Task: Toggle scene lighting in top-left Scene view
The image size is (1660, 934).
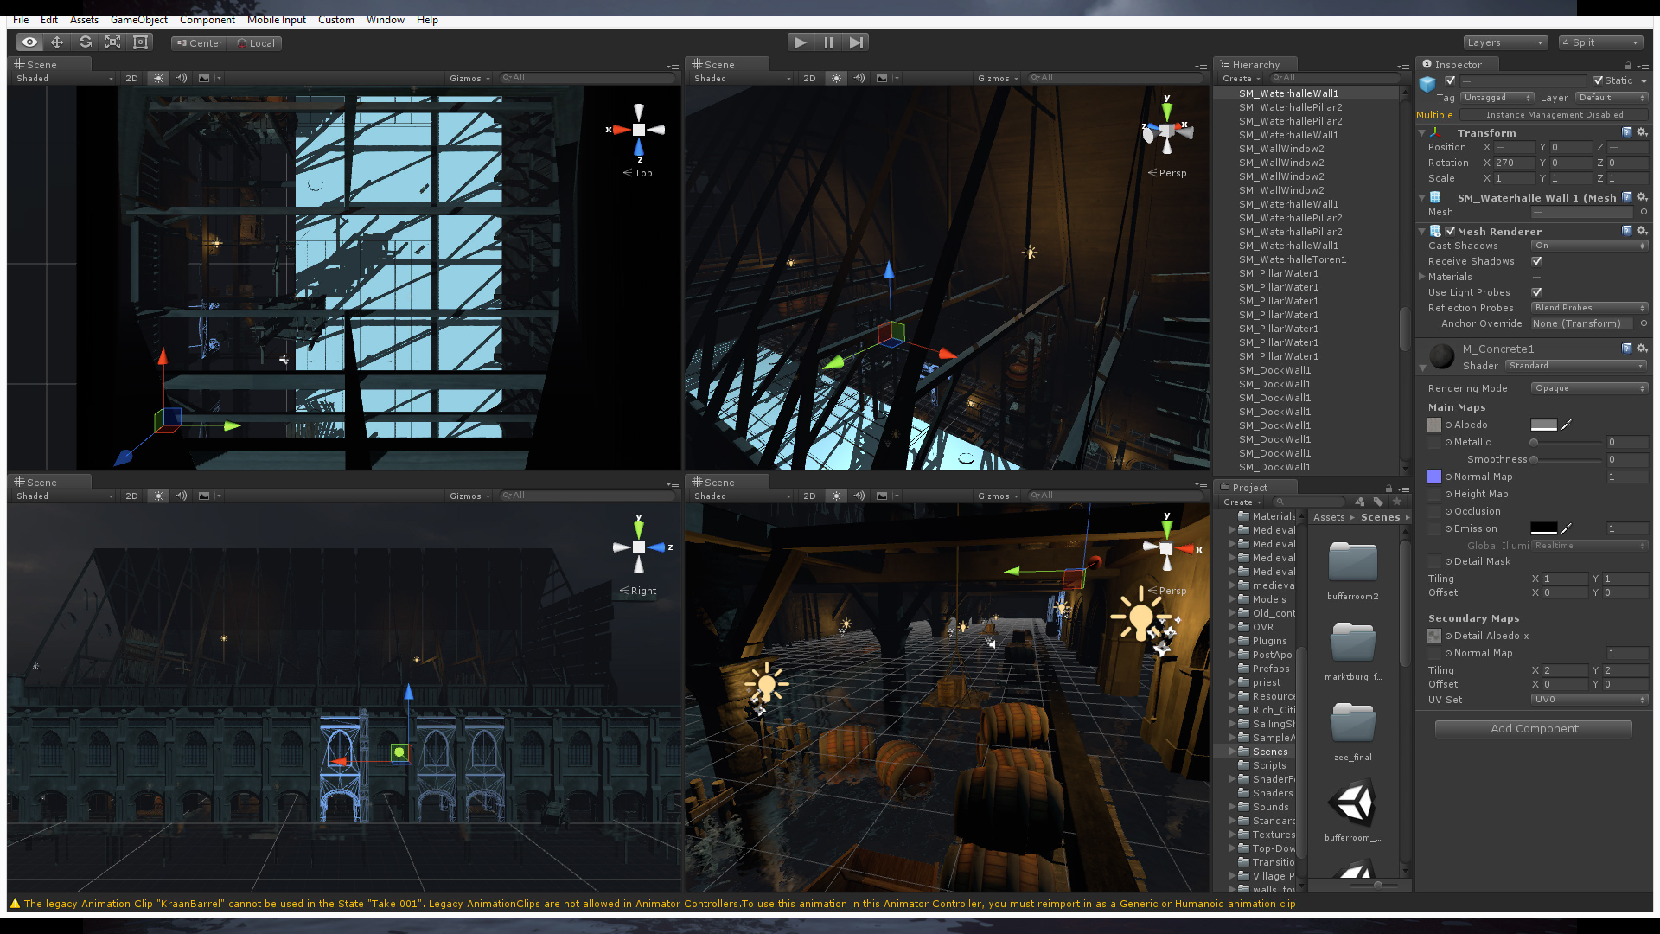Action: (x=158, y=78)
